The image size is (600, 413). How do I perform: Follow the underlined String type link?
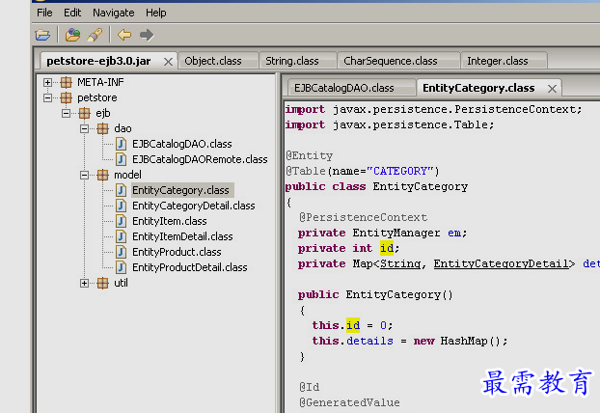tap(400, 263)
